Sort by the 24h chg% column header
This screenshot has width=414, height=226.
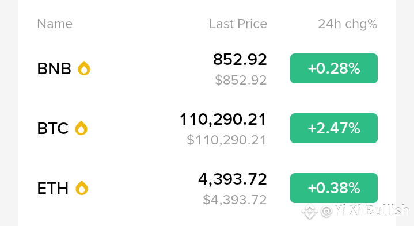pos(347,24)
